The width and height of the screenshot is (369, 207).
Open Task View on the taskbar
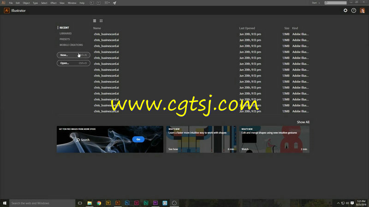80,203
